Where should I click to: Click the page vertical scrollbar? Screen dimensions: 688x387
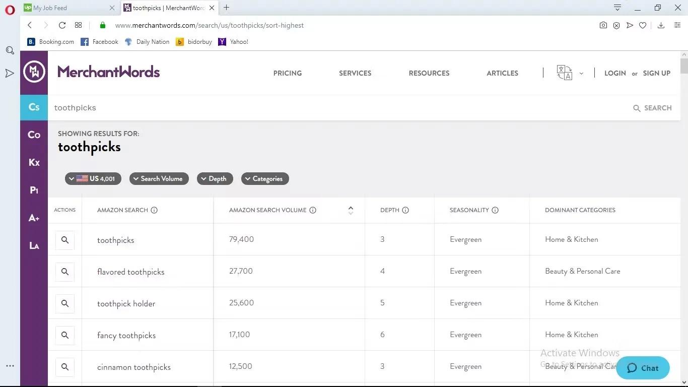click(683, 202)
